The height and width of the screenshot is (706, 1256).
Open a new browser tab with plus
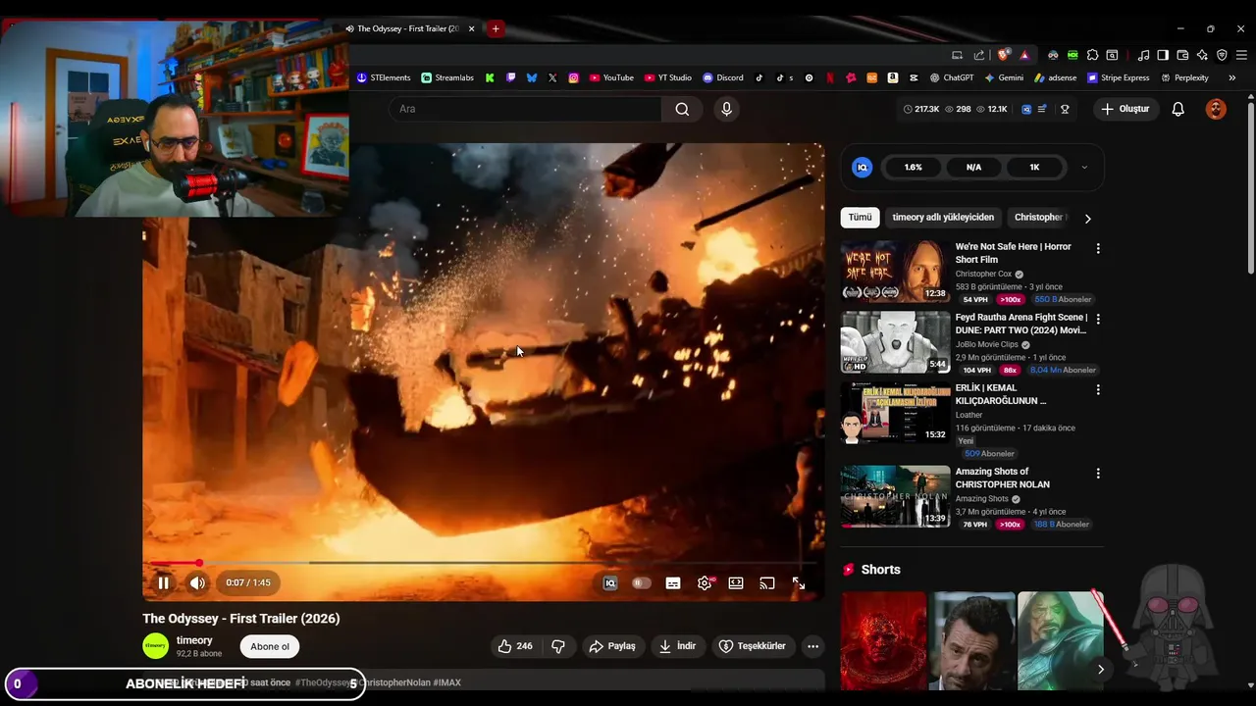pyautogui.click(x=496, y=28)
